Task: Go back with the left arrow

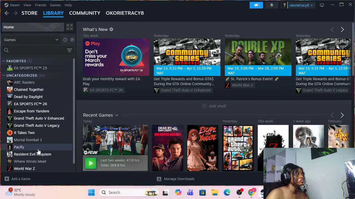Action: 7,13
